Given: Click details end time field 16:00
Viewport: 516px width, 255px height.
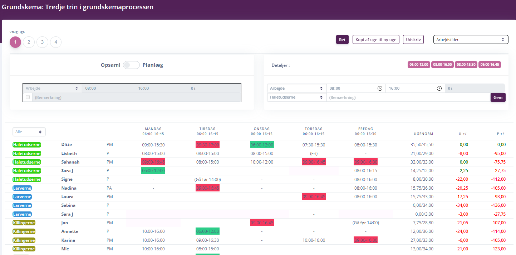Looking at the screenshot, I should (x=415, y=88).
